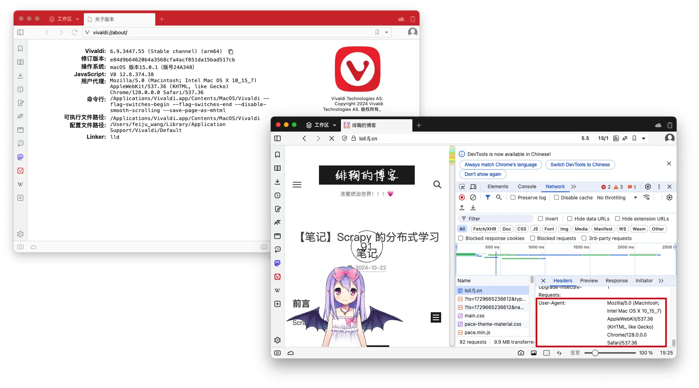Open the address bar dropdown arrow beside the blog bookmark icon
Image resolution: width=699 pixels, height=388 pixels.
coord(644,138)
